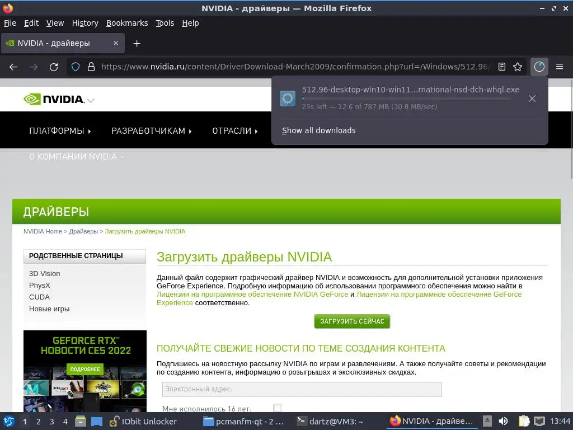Click the URL address bar
Viewport: 573px width, 430px height.
[295, 67]
